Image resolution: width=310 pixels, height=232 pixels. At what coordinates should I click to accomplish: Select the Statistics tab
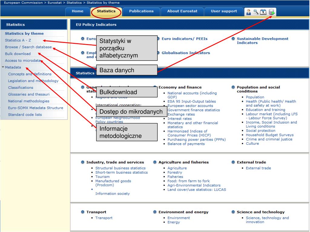(x=106, y=11)
